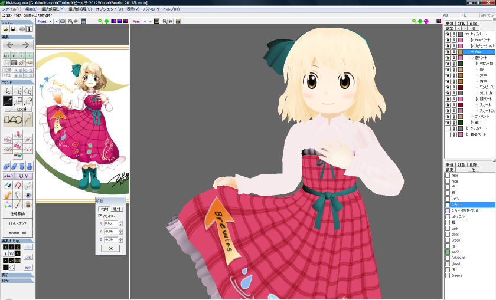Collapse the 服パート tree node
Screen dimensions: 496x300
(x=472, y=58)
